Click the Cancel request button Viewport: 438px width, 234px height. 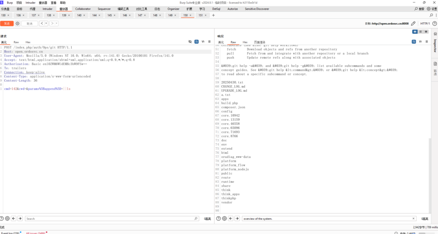(x=29, y=24)
